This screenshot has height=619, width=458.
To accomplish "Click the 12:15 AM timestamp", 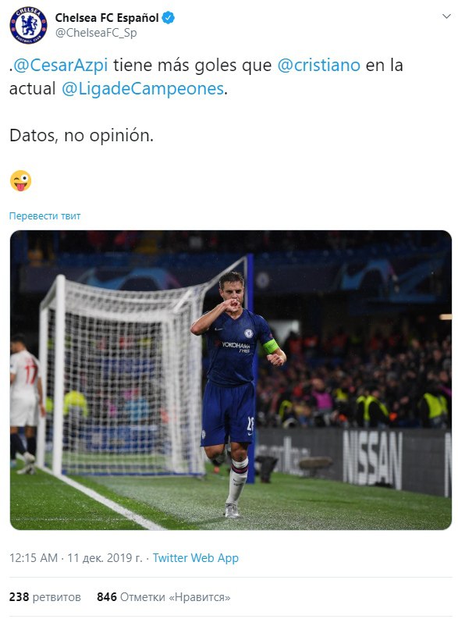I will [34, 558].
